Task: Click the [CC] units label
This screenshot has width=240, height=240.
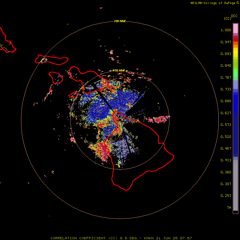Action: tap(227, 18)
